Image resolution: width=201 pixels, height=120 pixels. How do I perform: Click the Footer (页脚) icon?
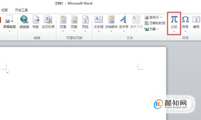pos(74,19)
